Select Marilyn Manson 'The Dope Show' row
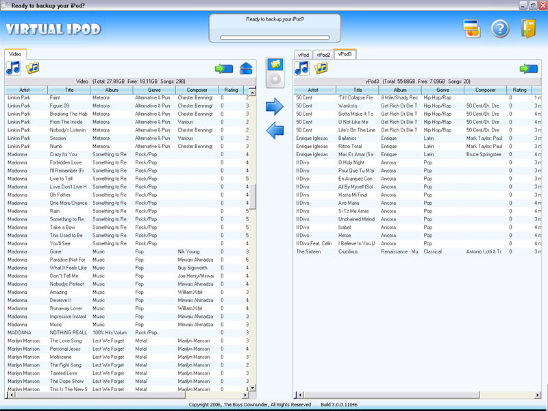Image resolution: width=548 pixels, height=411 pixels. (127, 381)
